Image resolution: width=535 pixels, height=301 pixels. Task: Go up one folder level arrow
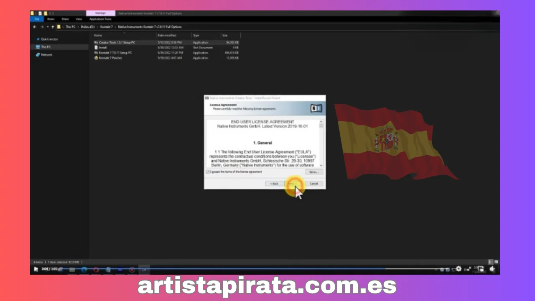[x=52, y=27]
